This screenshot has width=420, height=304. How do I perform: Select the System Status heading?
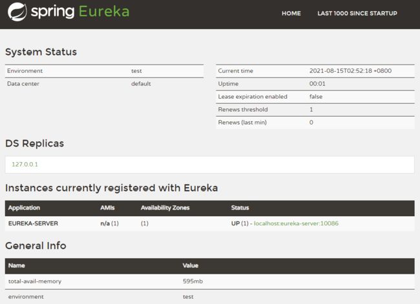(x=41, y=52)
